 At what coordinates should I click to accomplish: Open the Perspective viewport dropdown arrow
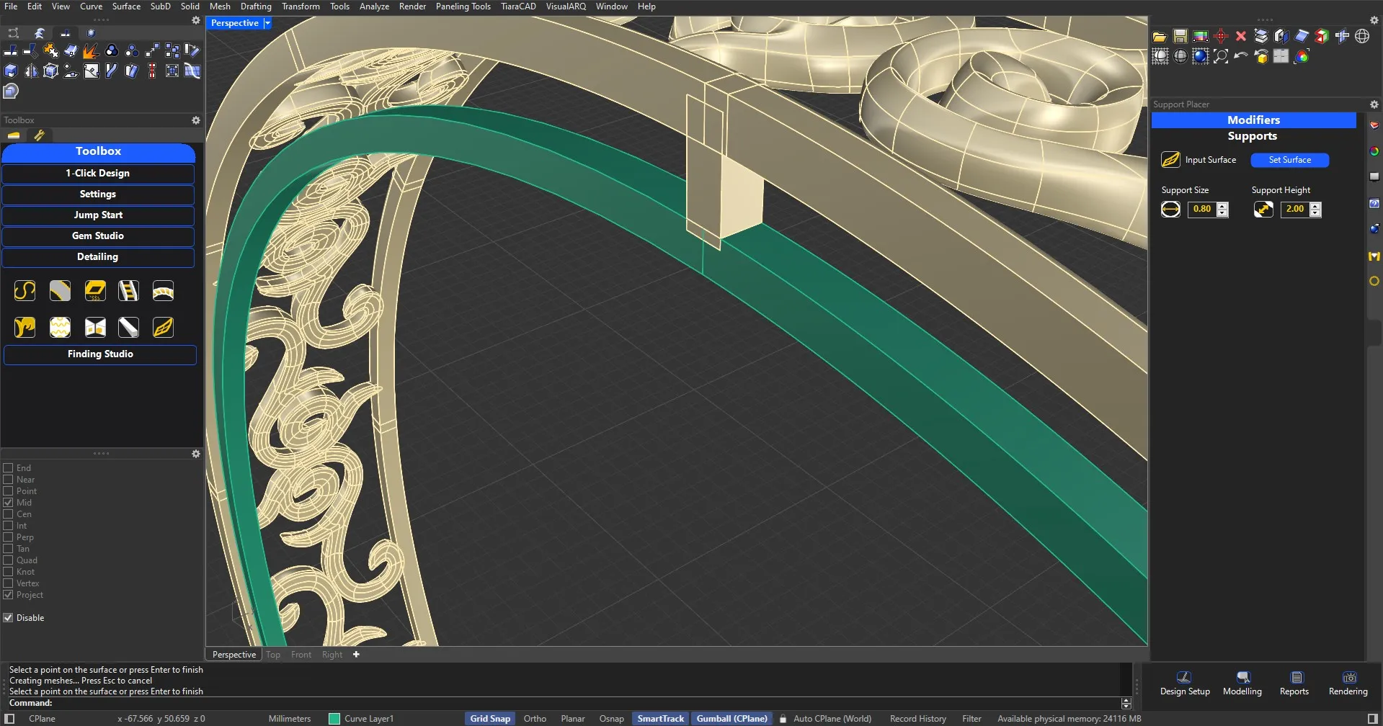[267, 23]
